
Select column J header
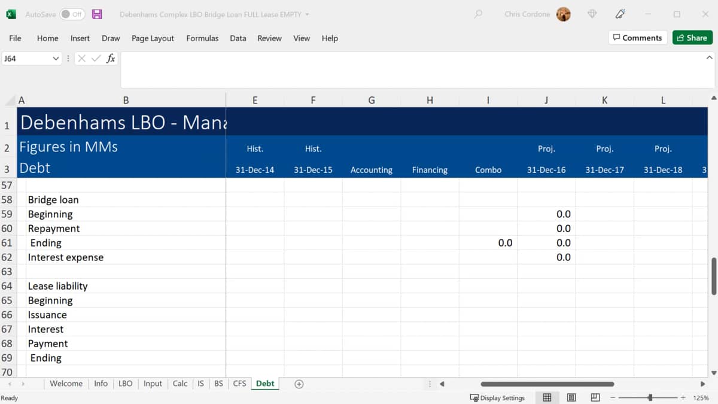(546, 101)
